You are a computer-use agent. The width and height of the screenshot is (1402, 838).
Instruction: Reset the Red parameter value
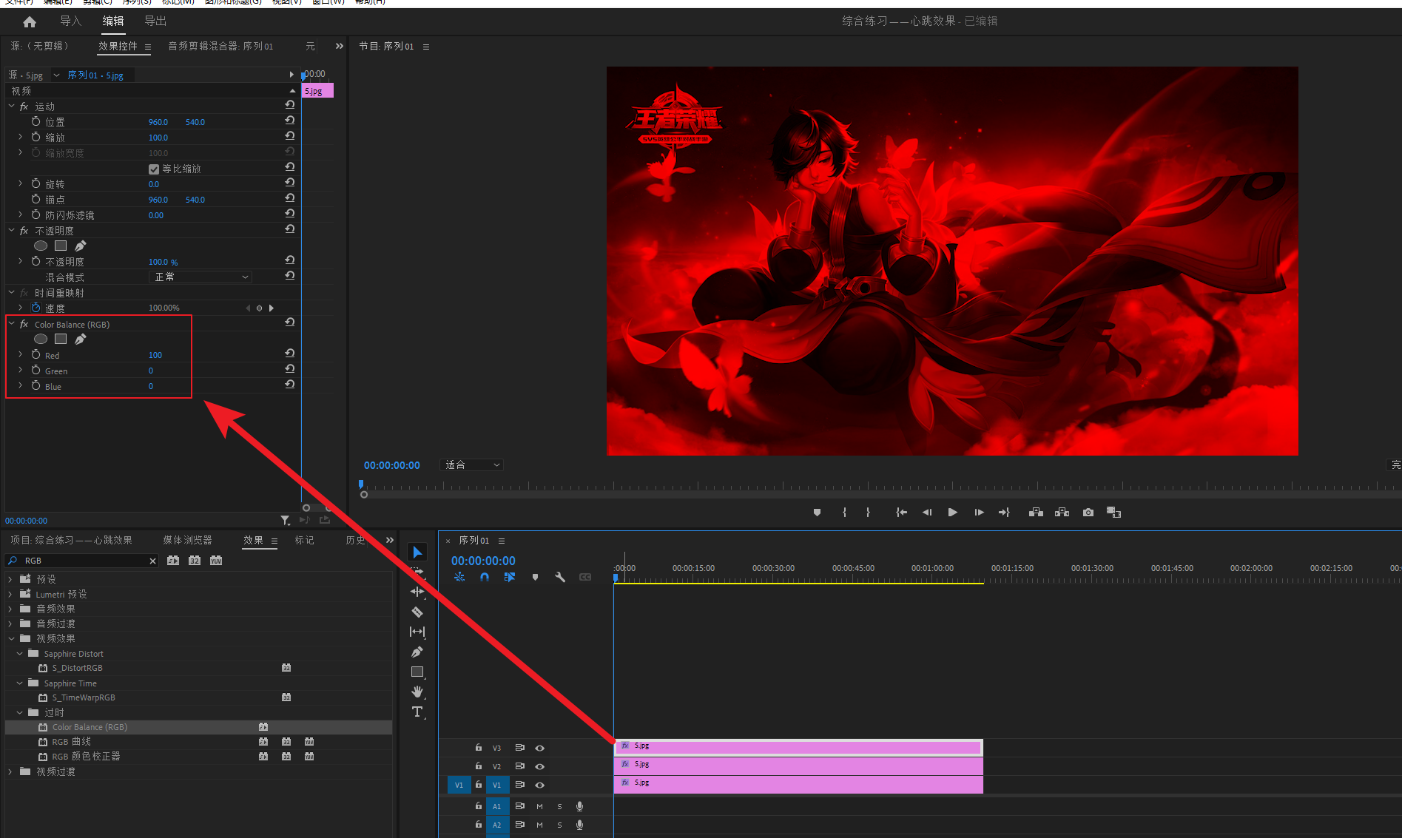[290, 354]
